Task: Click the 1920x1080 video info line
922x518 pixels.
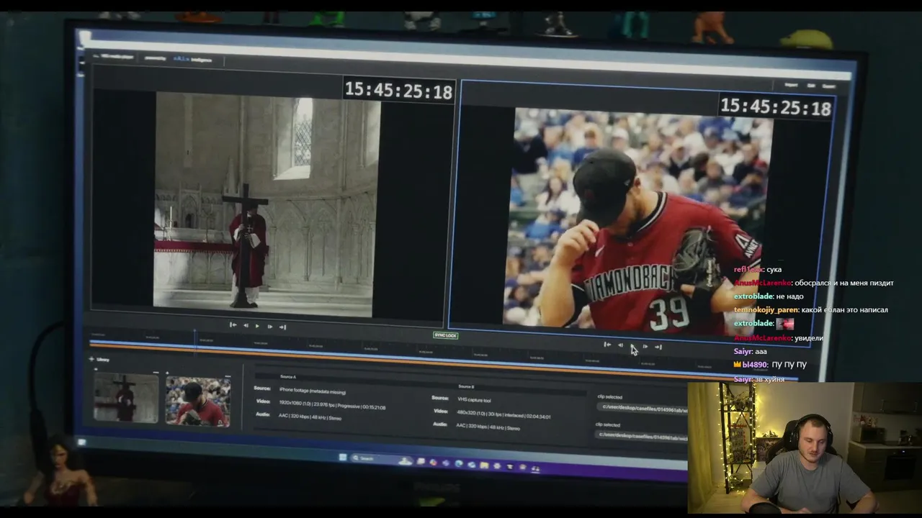Action: tap(332, 406)
